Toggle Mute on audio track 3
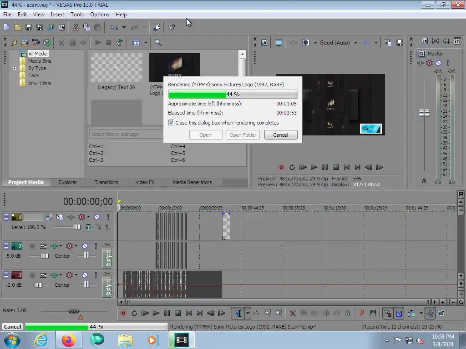Viewport: 466px width, 349px height. 85,275
